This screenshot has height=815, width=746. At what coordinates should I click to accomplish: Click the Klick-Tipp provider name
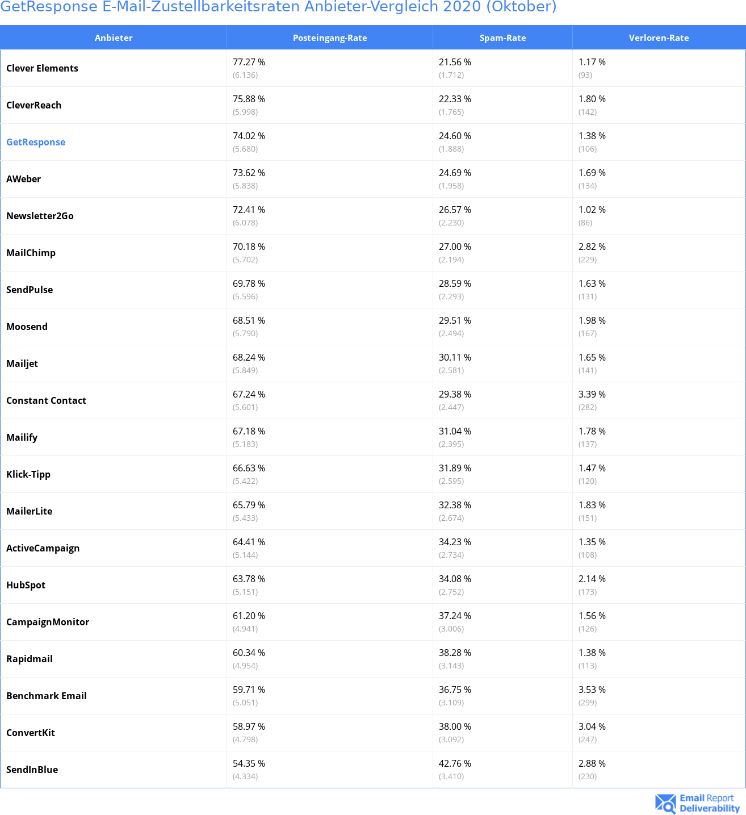28,474
